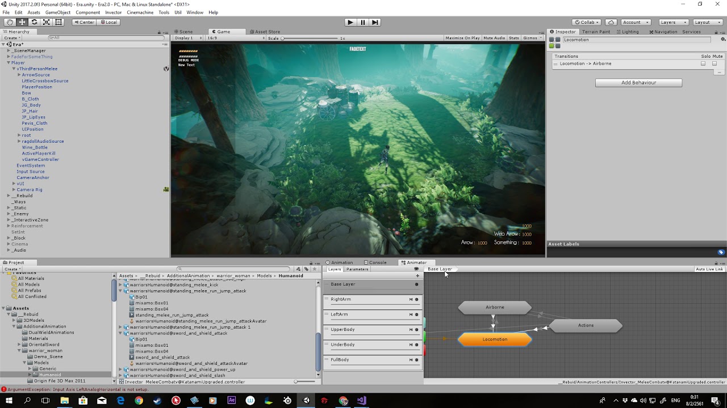Open settings gear for UpperBody layer
The width and height of the screenshot is (727, 408).
[x=417, y=330]
